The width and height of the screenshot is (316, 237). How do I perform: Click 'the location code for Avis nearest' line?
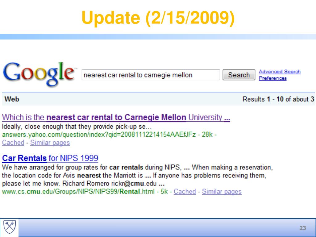134,175
